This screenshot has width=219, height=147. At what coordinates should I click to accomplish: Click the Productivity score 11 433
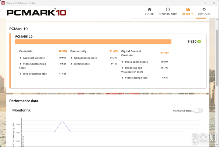(113, 51)
